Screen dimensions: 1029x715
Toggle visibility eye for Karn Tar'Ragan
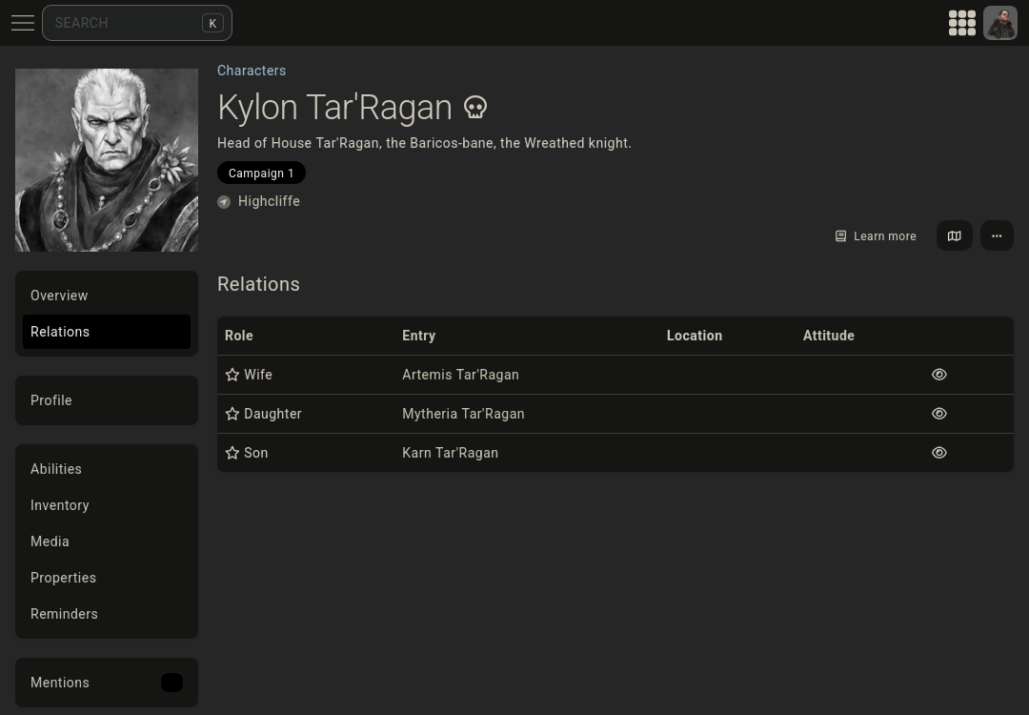[938, 453]
